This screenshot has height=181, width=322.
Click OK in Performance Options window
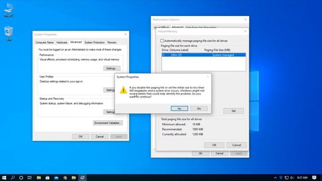pos(200,153)
